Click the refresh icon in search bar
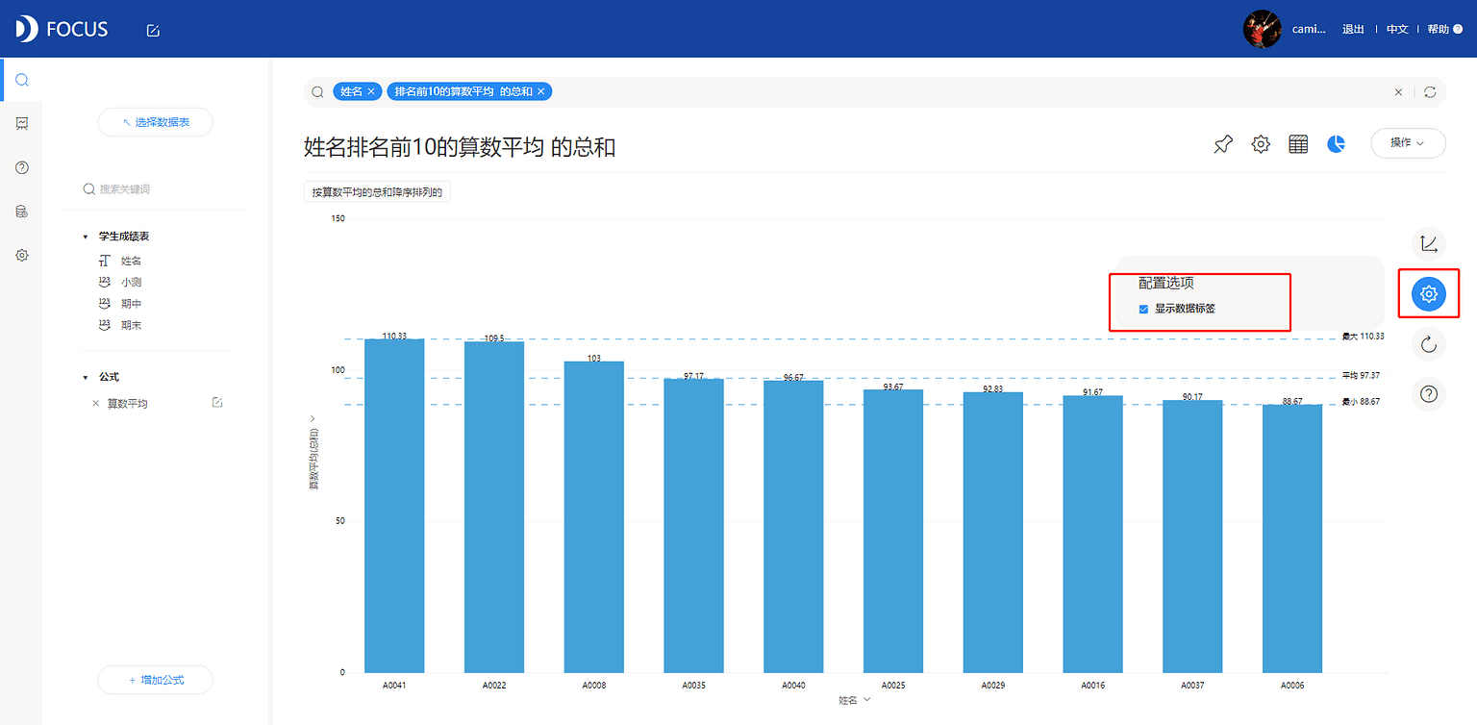This screenshot has height=725, width=1477. tap(1430, 92)
